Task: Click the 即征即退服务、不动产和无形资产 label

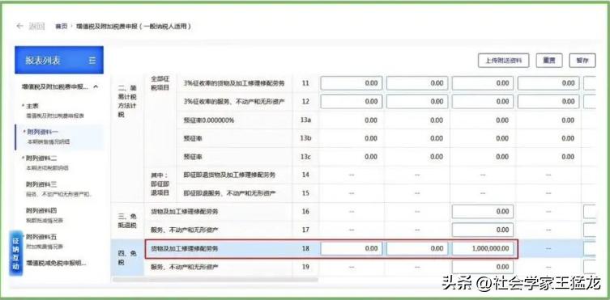Action: pyautogui.click(x=229, y=193)
